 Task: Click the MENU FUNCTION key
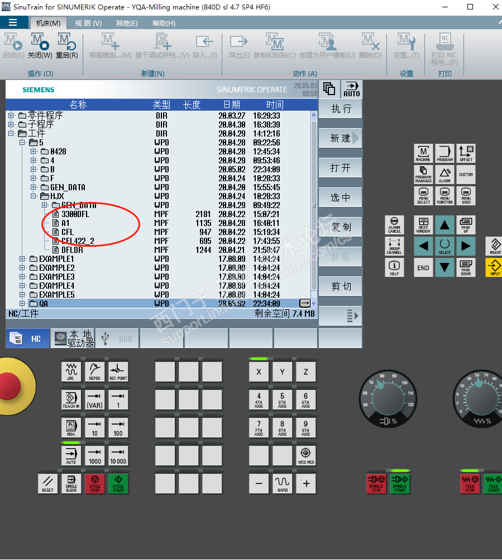(444, 196)
